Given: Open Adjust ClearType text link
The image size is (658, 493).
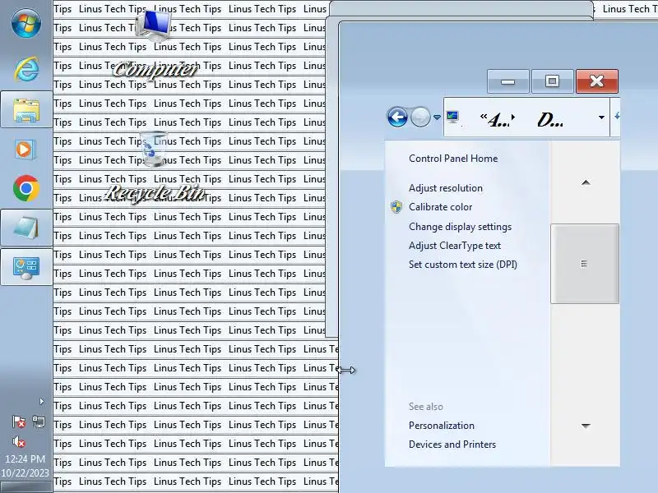Looking at the screenshot, I should [455, 246].
